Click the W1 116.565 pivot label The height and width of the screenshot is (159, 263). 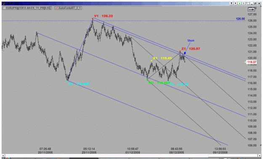point(159,83)
